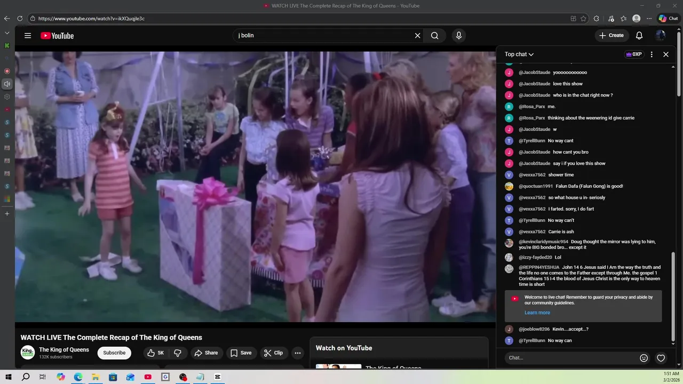Expand the vertical tabs chevron

coord(7,33)
